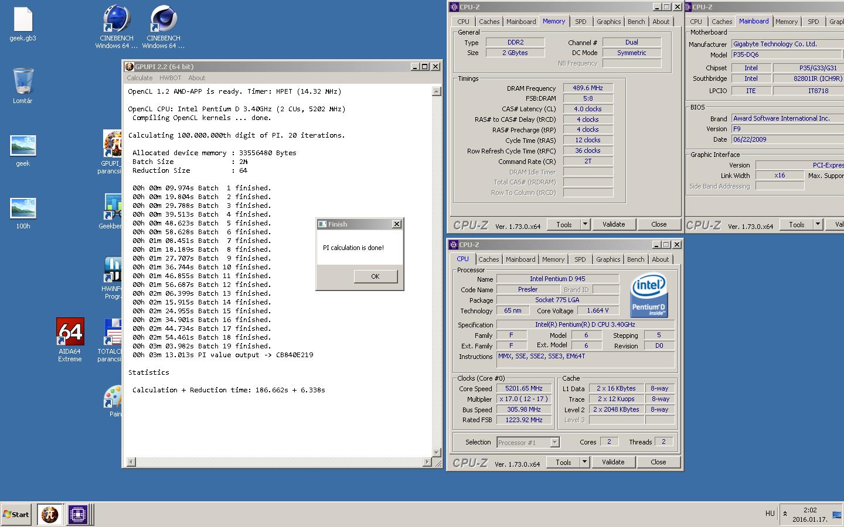Expand Tools dropdown arrow in Memory CPU-Z window
The width and height of the screenshot is (844, 527).
pos(585,224)
